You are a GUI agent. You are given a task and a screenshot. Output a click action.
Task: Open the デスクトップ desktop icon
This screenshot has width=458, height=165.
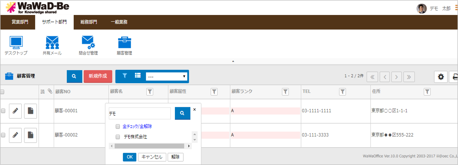coord(16,43)
